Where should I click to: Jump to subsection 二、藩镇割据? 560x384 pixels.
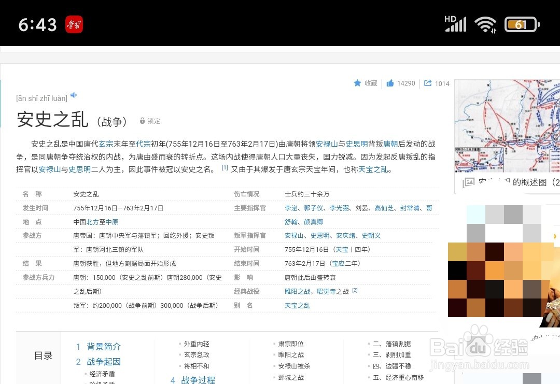(x=392, y=344)
